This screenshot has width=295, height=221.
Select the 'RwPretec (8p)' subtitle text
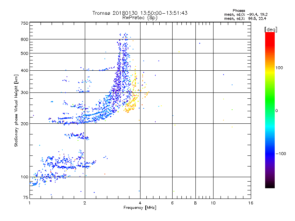pyautogui.click(x=140, y=18)
